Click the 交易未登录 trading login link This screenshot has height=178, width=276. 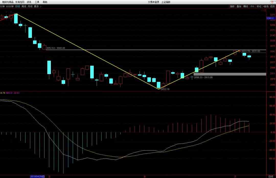[x=153, y=2]
